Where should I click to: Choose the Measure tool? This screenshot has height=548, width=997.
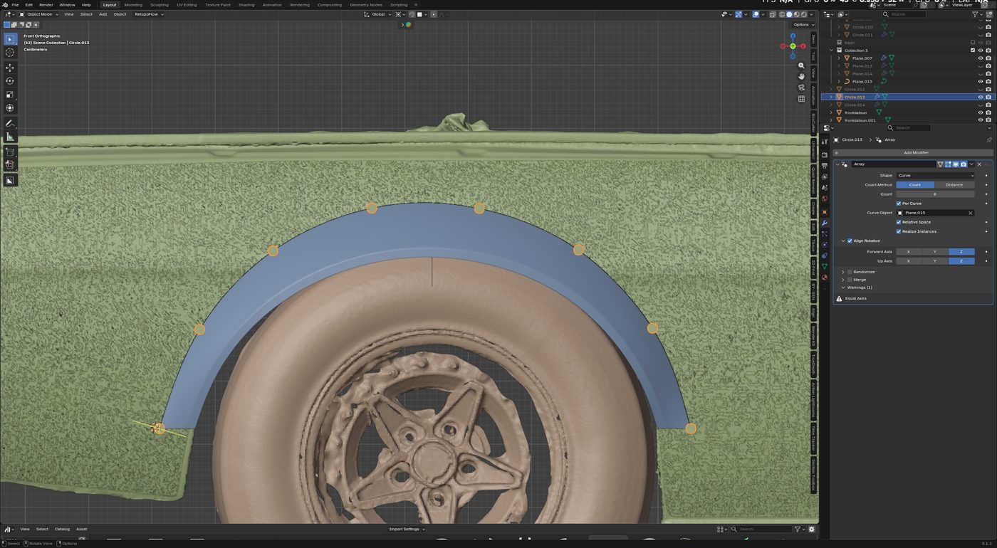[x=10, y=137]
